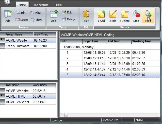The height and width of the screenshot is (124, 162).
Task: Edit the selected project
Action: [21, 13]
